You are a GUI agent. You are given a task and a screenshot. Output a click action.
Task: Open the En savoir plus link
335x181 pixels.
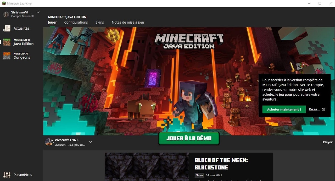click(x=314, y=109)
